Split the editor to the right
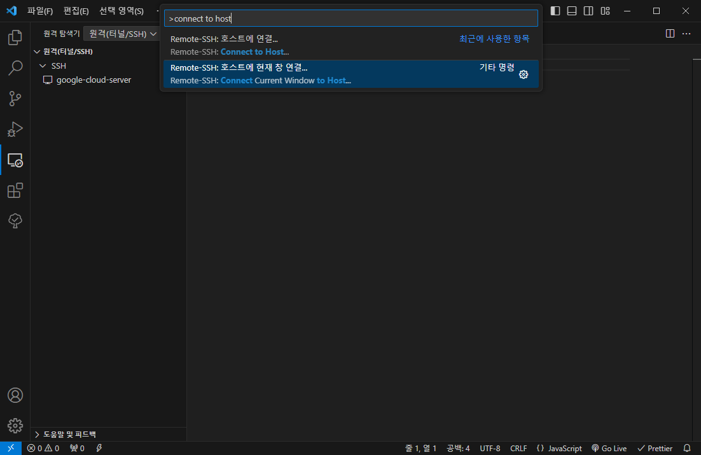The height and width of the screenshot is (455, 701). 670,34
